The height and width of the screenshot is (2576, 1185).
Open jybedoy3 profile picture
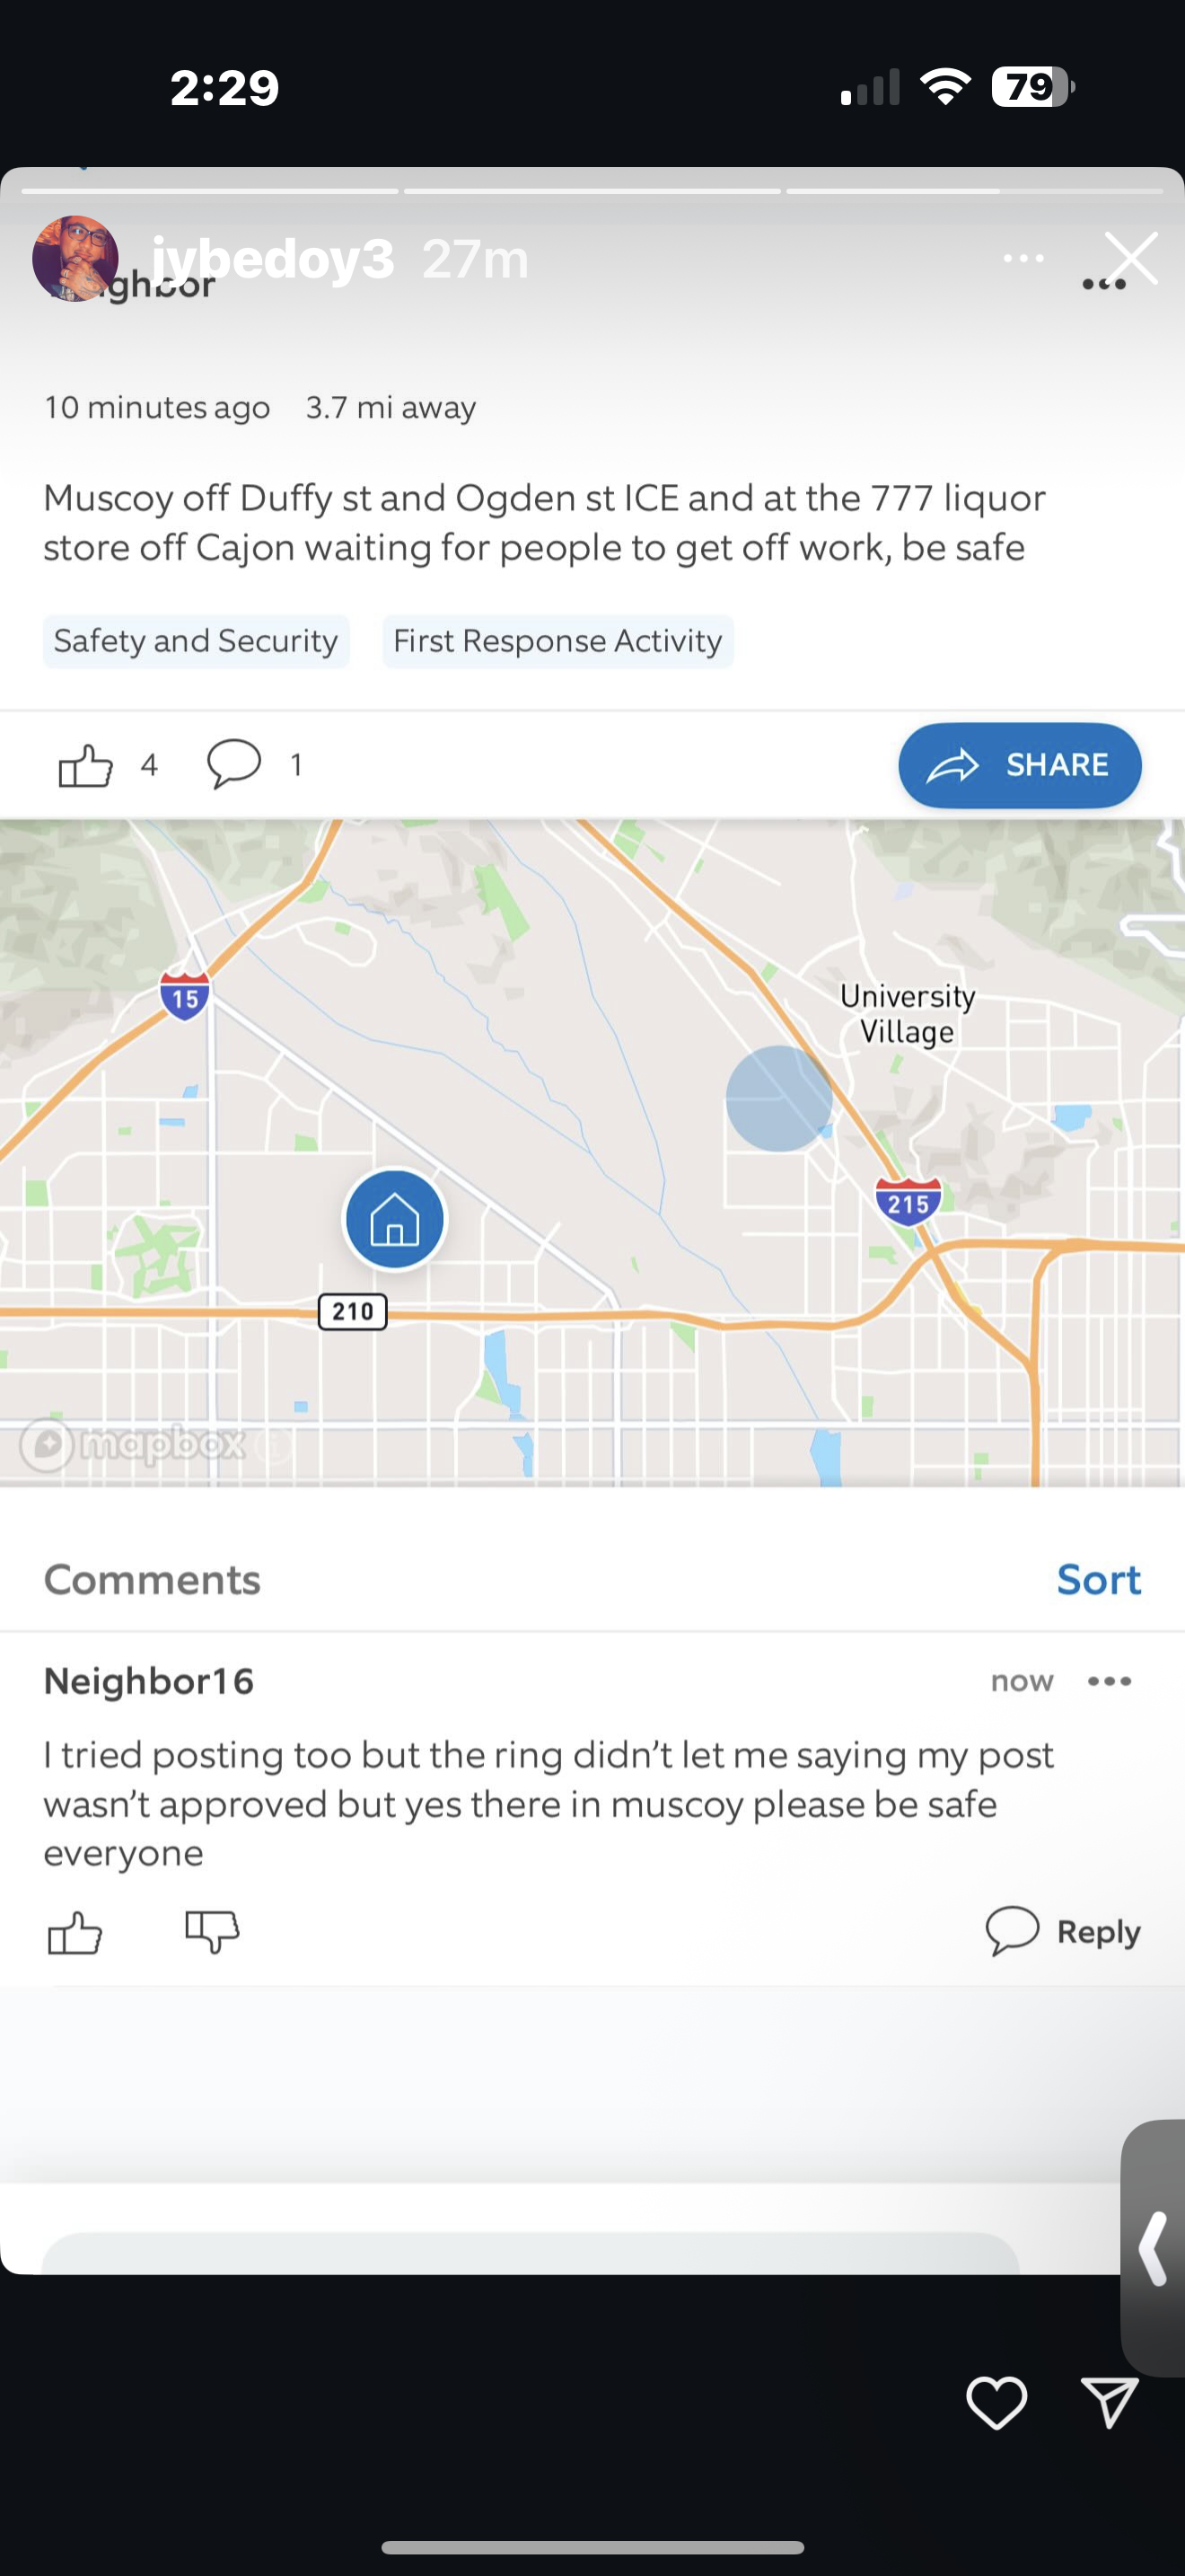(x=75, y=259)
